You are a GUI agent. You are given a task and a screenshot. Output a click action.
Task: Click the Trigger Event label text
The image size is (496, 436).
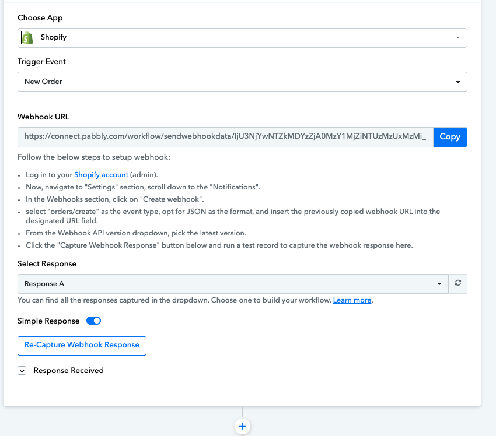[x=42, y=62]
